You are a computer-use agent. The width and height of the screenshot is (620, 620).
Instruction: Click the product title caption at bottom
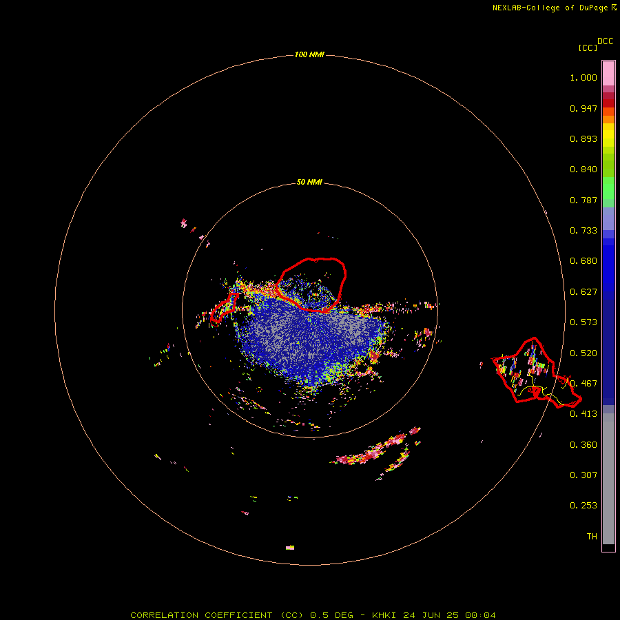[x=313, y=615]
